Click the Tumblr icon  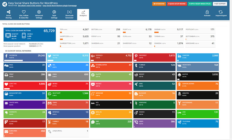136,65
